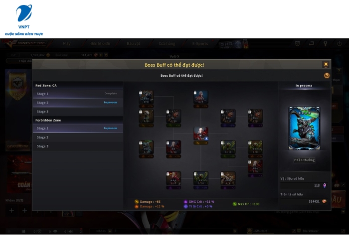Select the locked node at top-left of tree
The width and height of the screenshot is (349, 249).
point(146,97)
